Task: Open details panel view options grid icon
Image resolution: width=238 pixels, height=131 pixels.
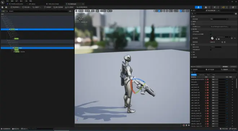Action: click(236, 14)
